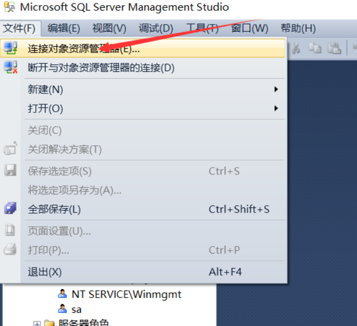Open the 视图(V) menu

point(109,28)
